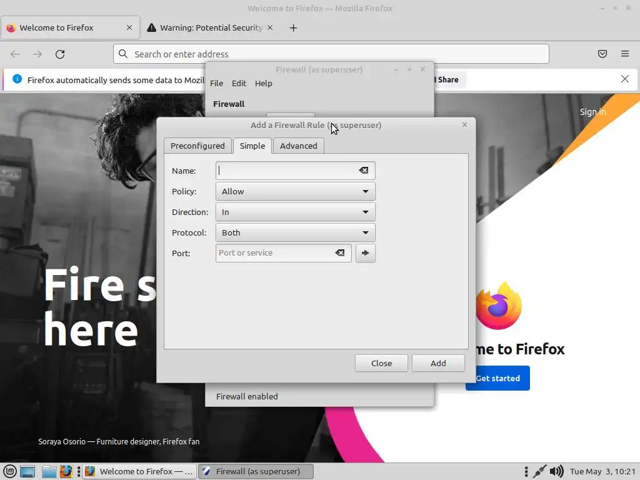The image size is (640, 480).
Task: Close the Welcome to Firefox tab
Action: point(129,27)
